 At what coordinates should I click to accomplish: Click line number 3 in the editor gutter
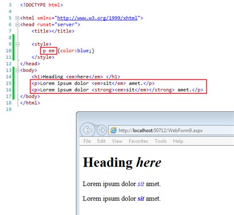click(10, 5)
